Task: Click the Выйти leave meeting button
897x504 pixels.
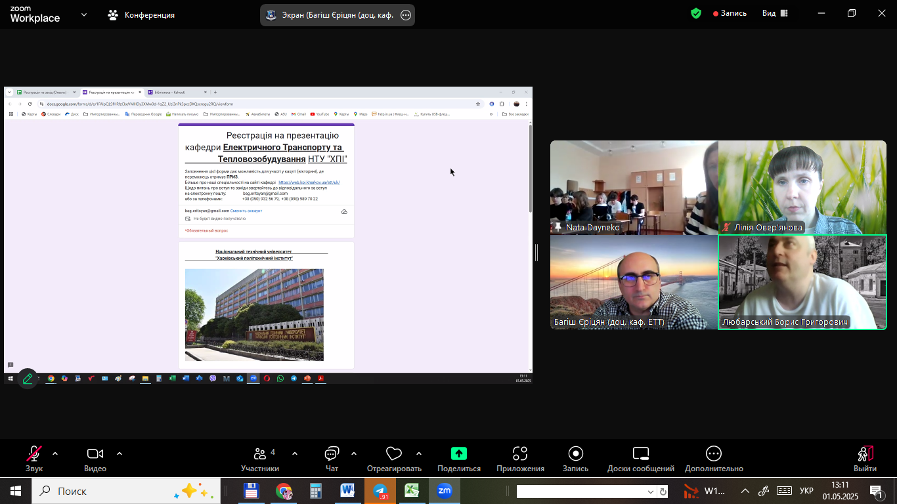Action: pyautogui.click(x=865, y=454)
